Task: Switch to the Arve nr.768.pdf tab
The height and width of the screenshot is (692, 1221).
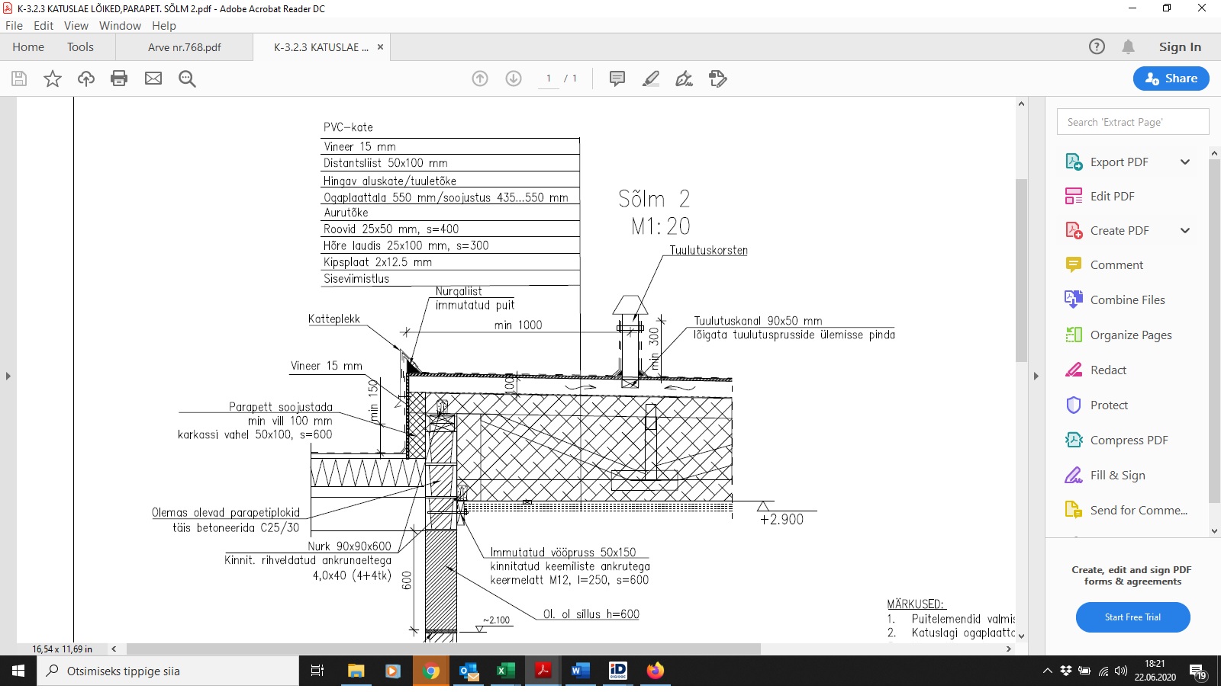Action: click(185, 47)
